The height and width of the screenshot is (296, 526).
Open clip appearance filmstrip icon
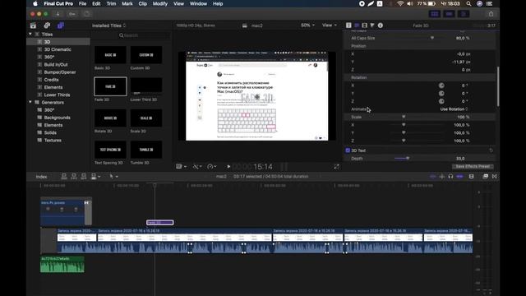[471, 176]
